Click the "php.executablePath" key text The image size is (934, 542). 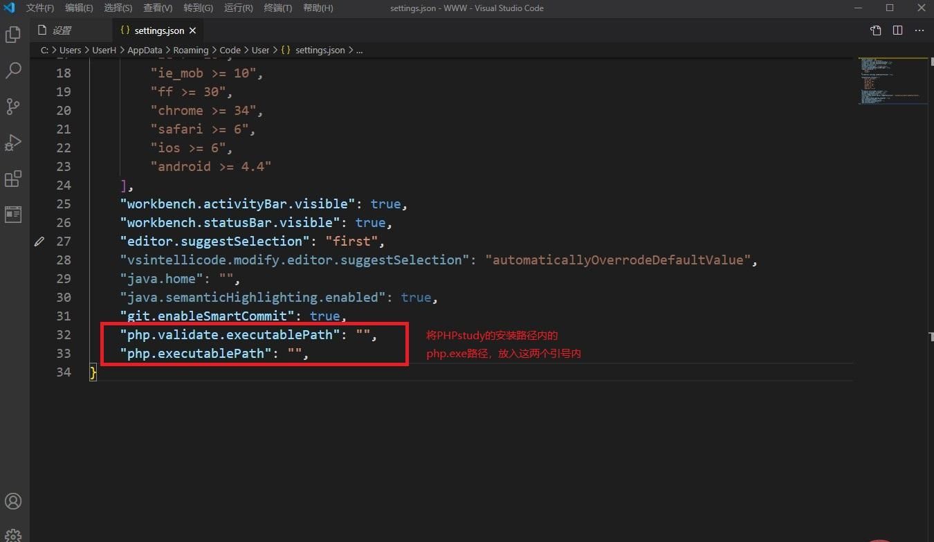tap(196, 354)
